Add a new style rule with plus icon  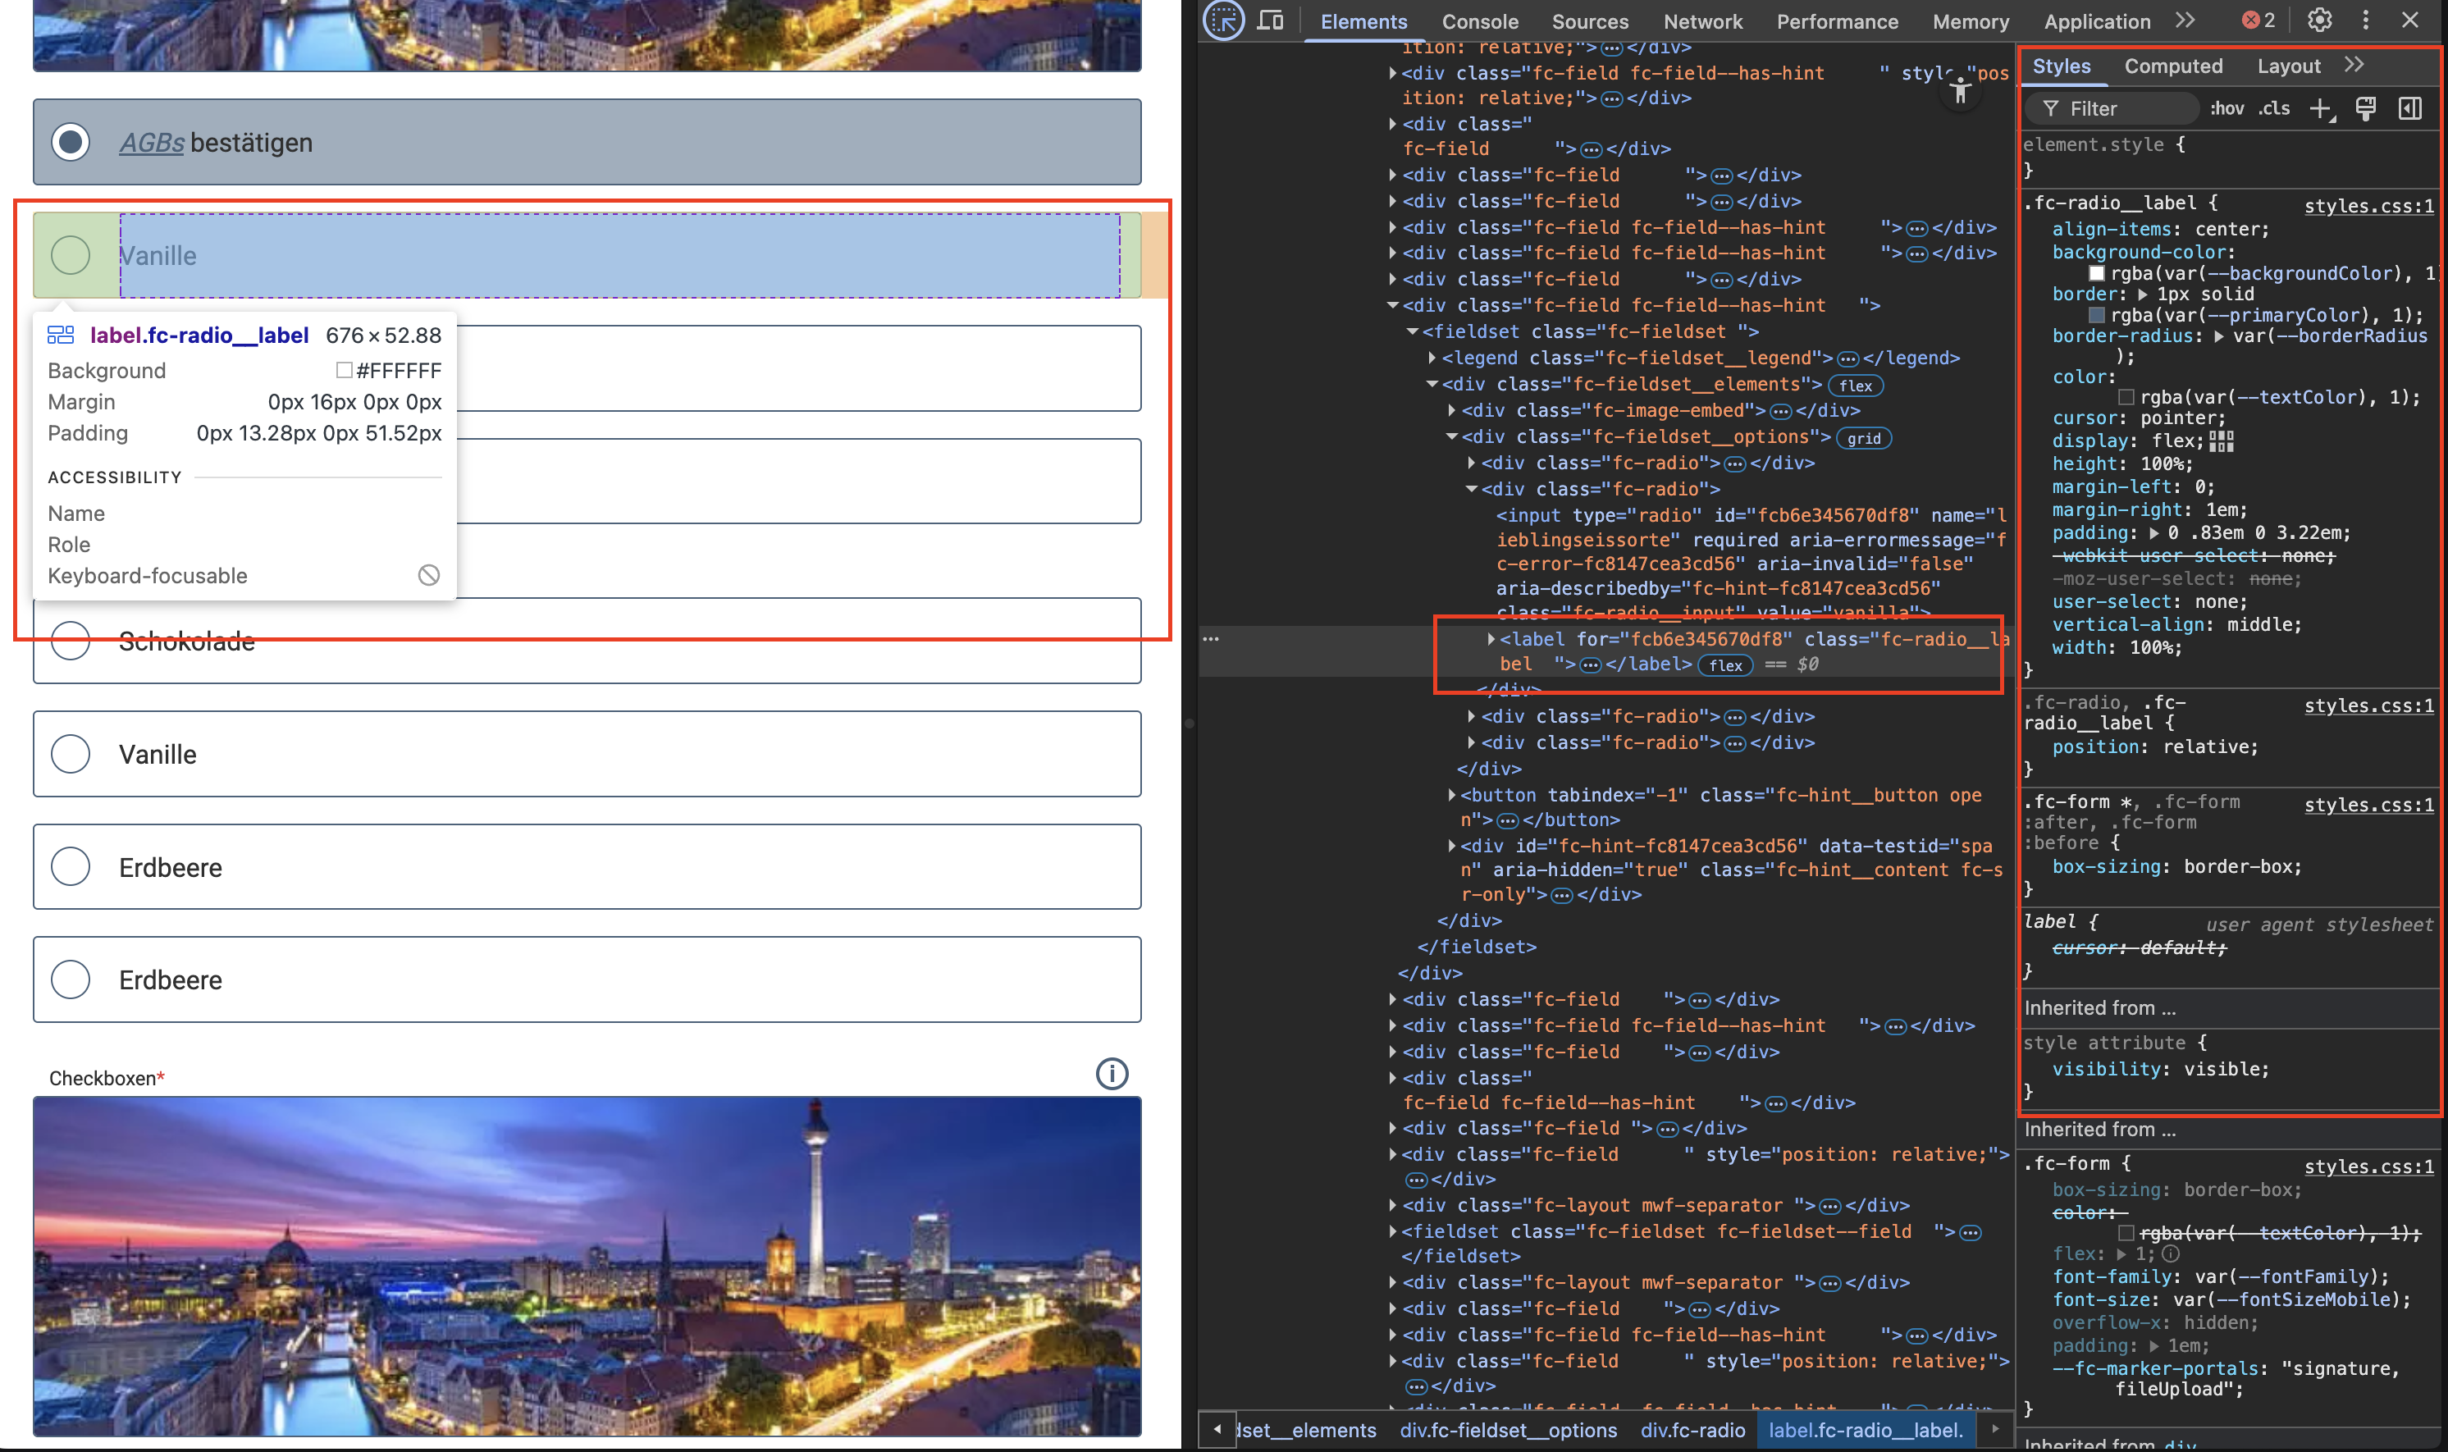click(x=2321, y=107)
